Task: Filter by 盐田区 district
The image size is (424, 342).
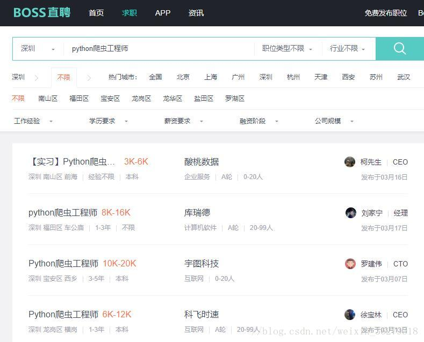Action: (x=204, y=99)
